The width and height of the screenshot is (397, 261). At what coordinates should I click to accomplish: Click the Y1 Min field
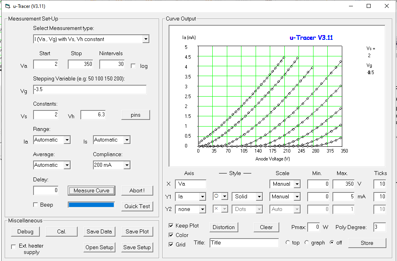pyautogui.click(x=318, y=197)
